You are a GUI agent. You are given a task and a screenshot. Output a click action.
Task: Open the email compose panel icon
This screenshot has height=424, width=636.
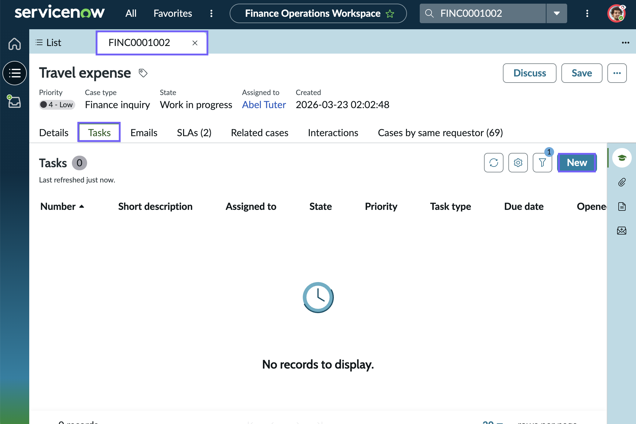coord(622,231)
